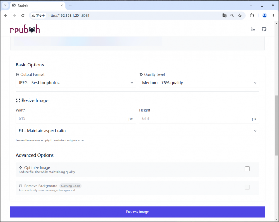Viewport: 279px width, 222px height.
Task: Open the Chrome profile avatar icon
Action: tap(264, 16)
